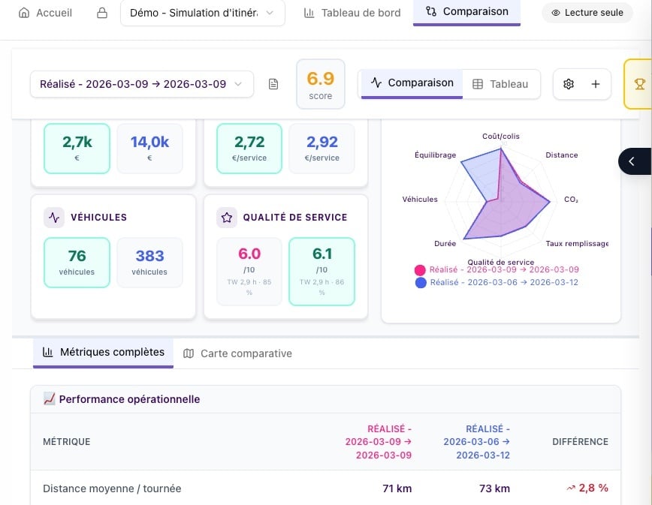Screen dimensions: 652x505
Task: Click the Lecture seule badge
Action: click(x=587, y=13)
